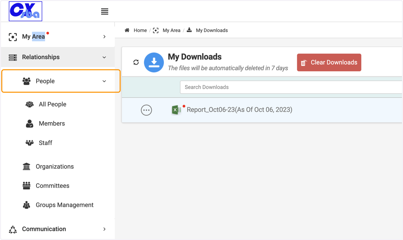This screenshot has height=240, width=403.
Task: Collapse the Relationships section chevron
Action: [x=104, y=57]
